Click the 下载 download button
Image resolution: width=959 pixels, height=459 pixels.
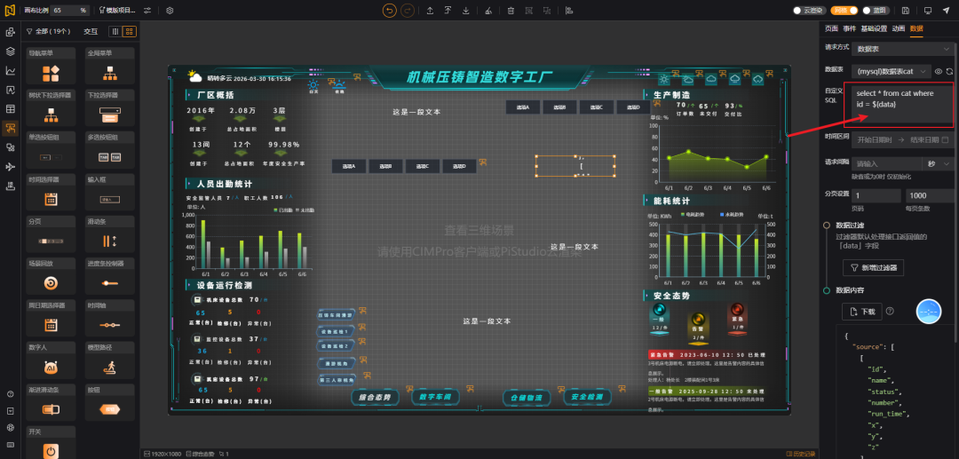coord(862,312)
